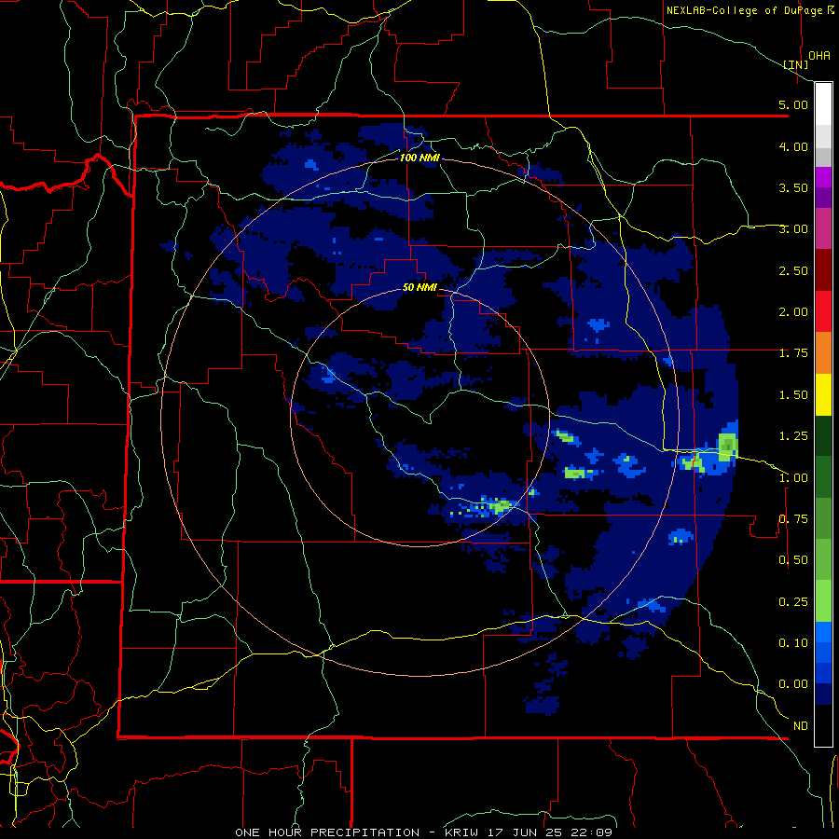Pick the dark purple legend swatch
This screenshot has height=839, width=839.
[823, 198]
